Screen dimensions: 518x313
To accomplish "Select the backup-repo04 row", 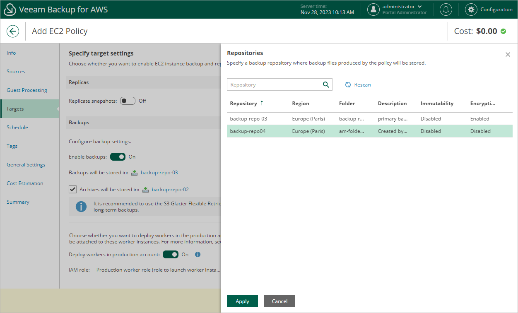I will coord(370,131).
